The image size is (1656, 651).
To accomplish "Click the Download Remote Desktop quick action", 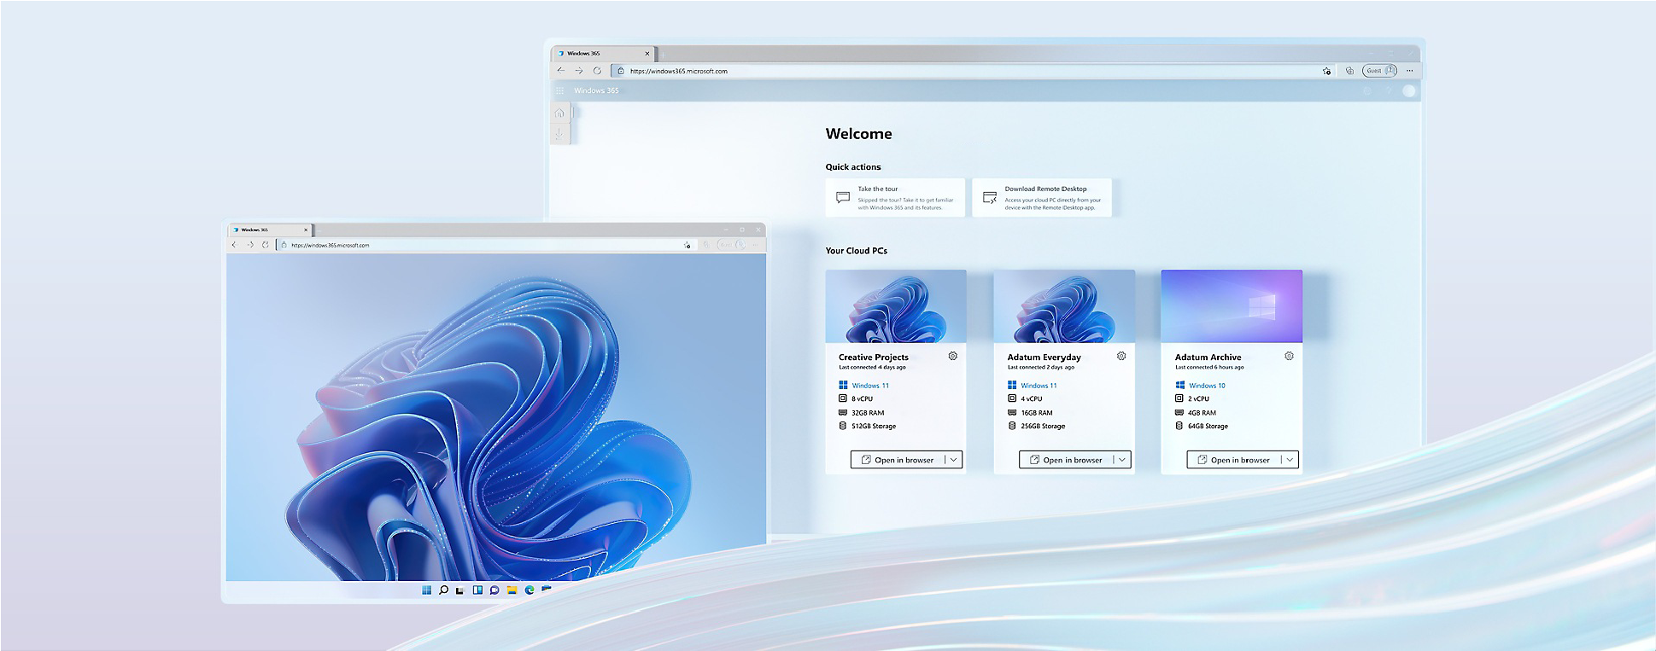I will [1042, 198].
